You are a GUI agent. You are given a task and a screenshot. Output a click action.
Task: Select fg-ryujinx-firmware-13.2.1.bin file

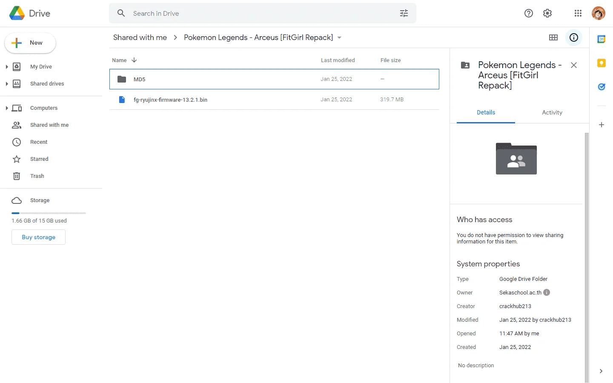pyautogui.click(x=274, y=100)
